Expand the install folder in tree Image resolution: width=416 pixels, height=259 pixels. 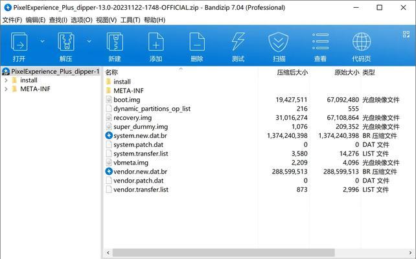[6, 80]
